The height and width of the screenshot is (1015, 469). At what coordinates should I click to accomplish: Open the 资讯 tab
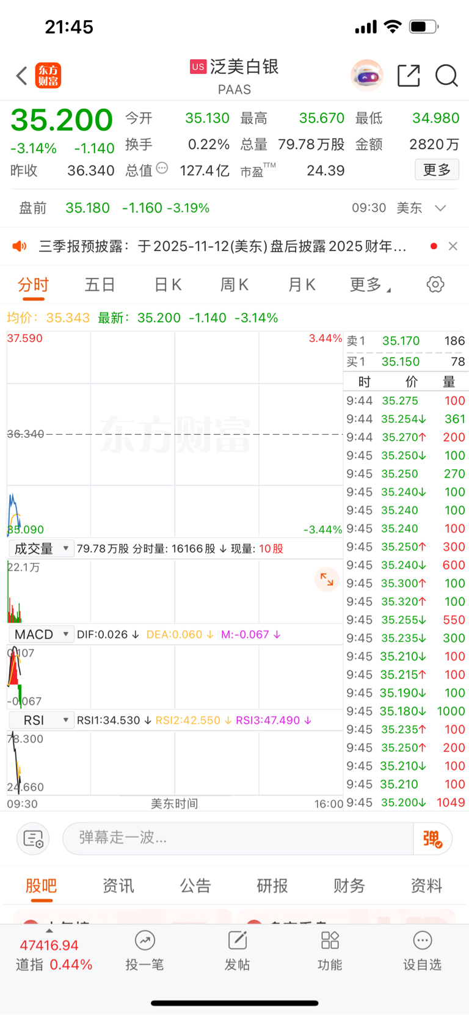(118, 886)
